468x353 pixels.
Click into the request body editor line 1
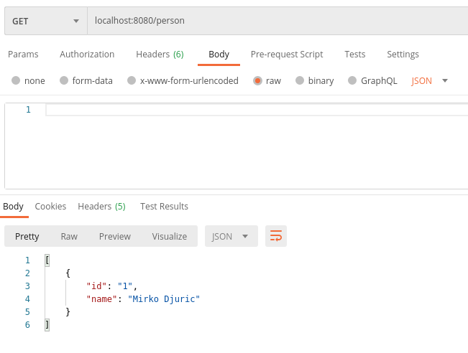[x=257, y=110]
